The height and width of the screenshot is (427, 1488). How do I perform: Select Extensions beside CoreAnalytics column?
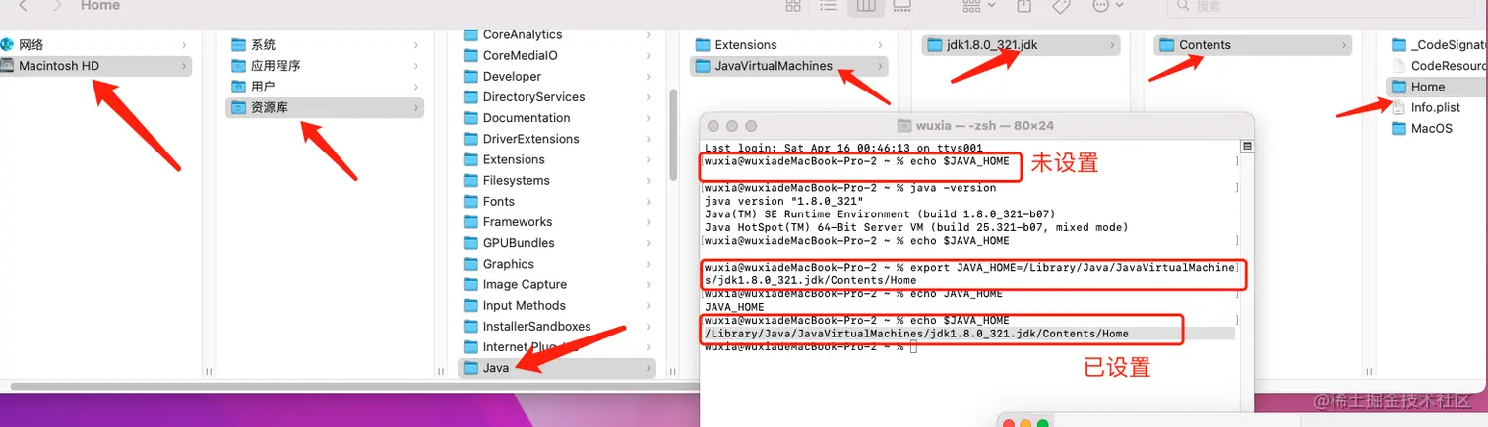pos(789,45)
